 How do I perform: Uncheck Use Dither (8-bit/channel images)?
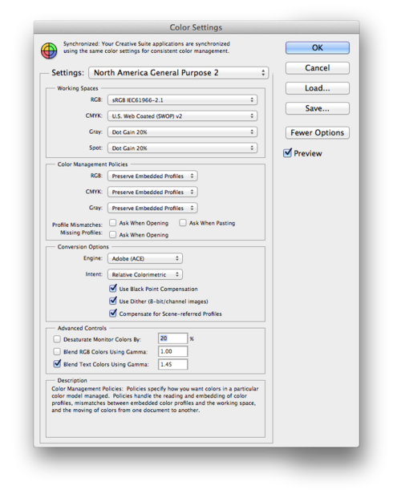pos(113,301)
